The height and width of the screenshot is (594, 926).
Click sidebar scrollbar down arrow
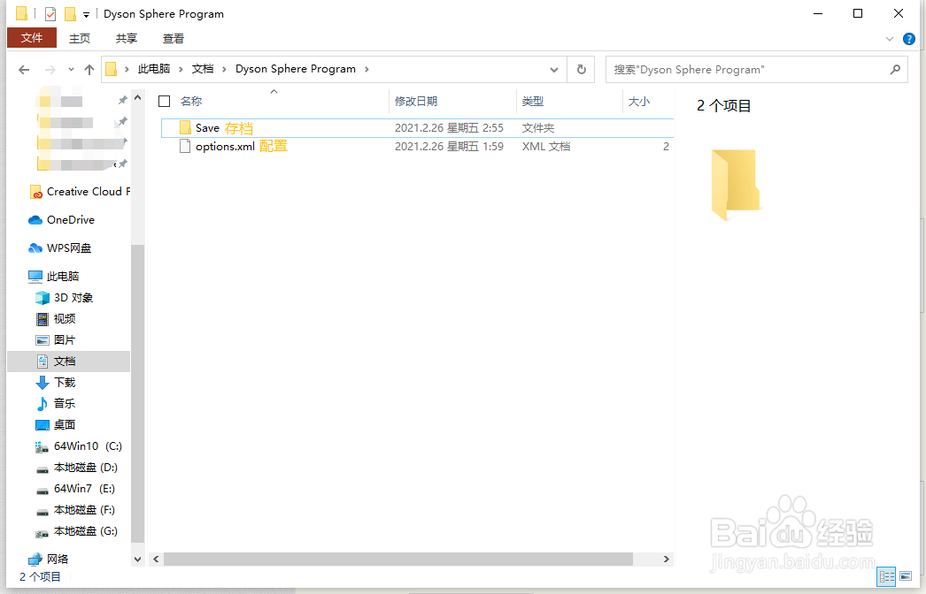pyautogui.click(x=137, y=560)
